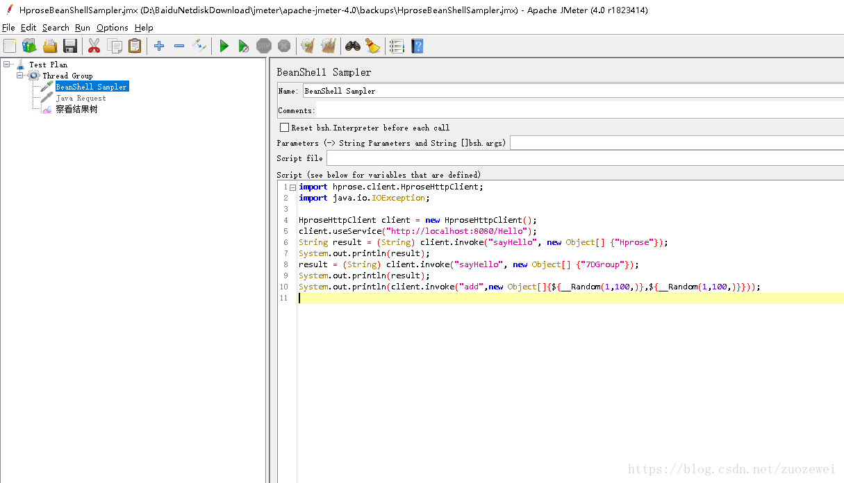Click the Script file input field
This screenshot has height=483, width=844.
point(585,158)
